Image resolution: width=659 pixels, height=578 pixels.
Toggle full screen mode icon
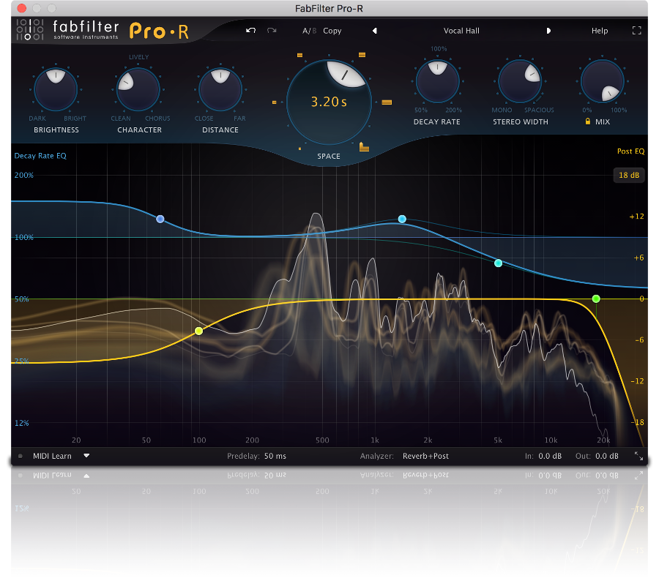(637, 30)
